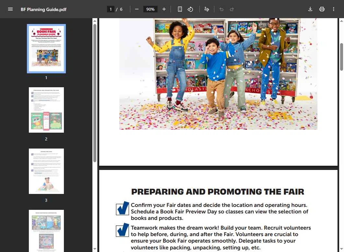Click the document vertical scrollbar thumb
344x252 pixels.
tap(341, 57)
